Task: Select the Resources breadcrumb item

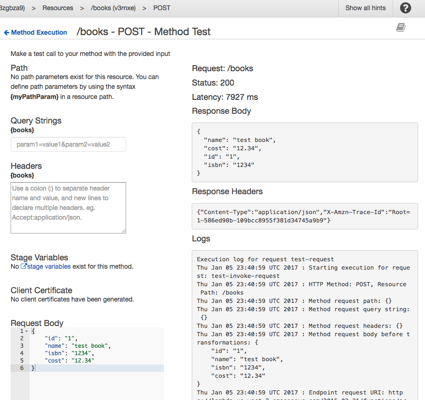Action: point(59,8)
